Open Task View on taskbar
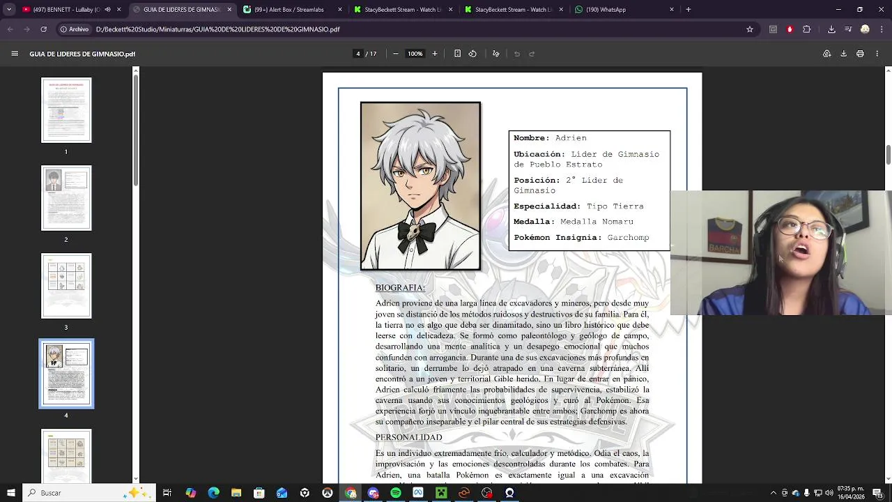 click(167, 493)
